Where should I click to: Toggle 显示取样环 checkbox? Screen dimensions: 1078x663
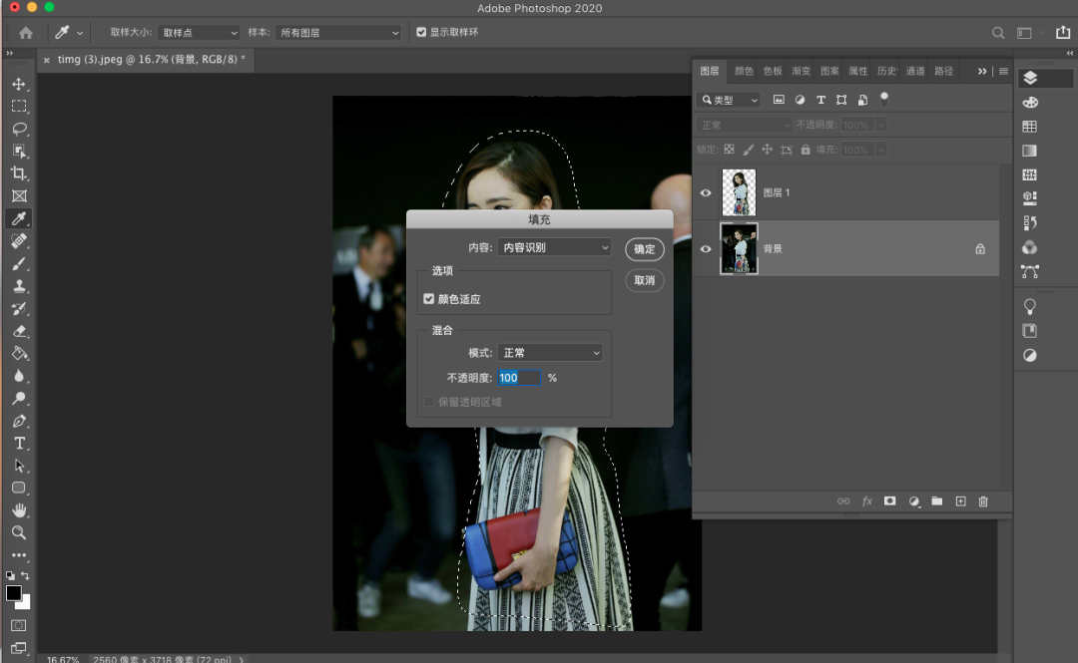click(x=421, y=32)
